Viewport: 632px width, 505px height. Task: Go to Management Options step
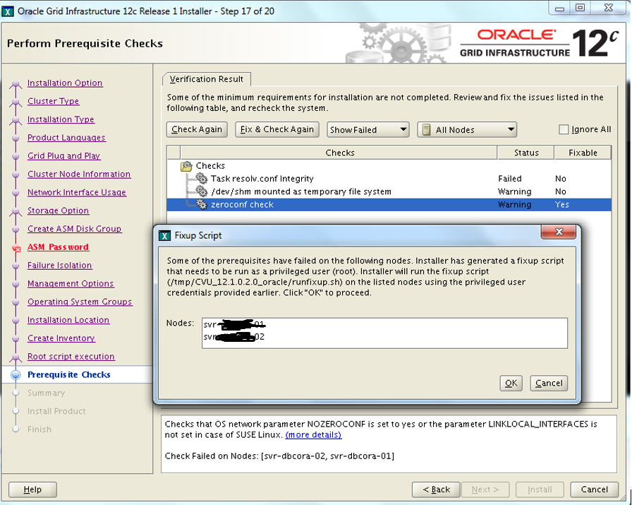pos(71,283)
